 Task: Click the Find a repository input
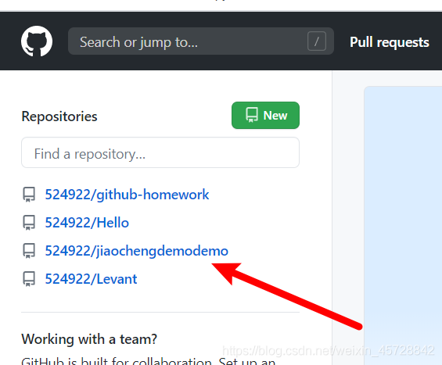[x=160, y=152]
